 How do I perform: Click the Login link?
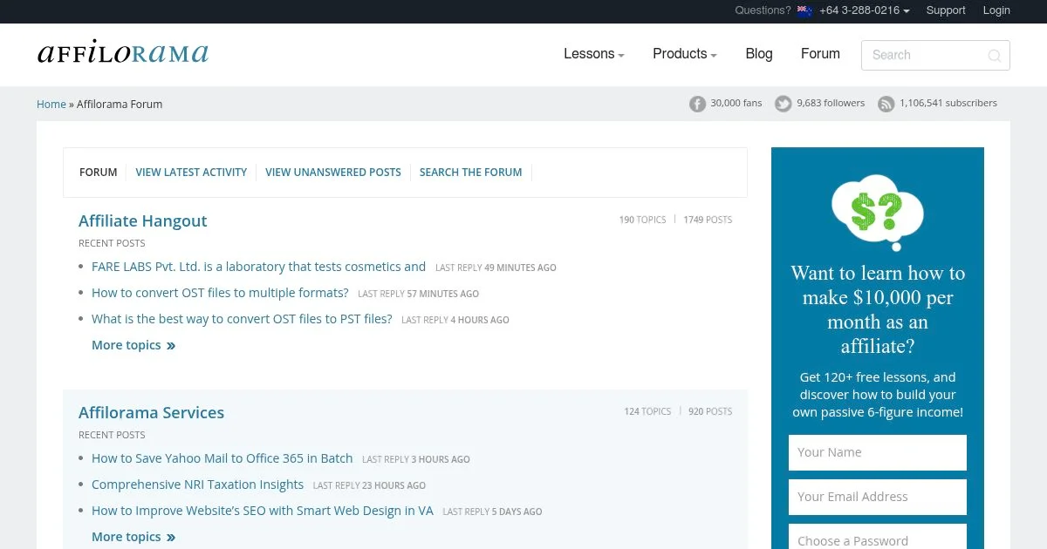coord(996,10)
